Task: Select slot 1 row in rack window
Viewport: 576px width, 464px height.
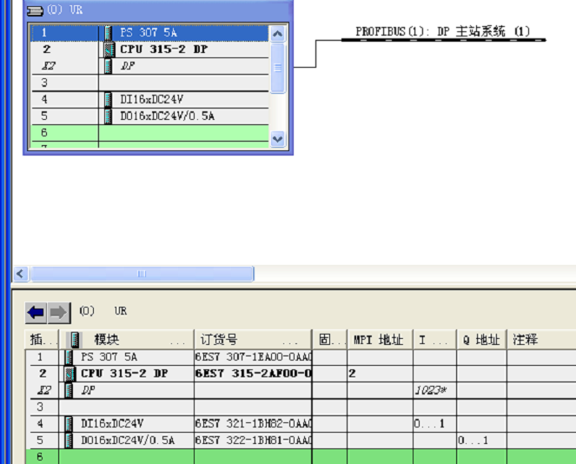Action: (x=150, y=33)
